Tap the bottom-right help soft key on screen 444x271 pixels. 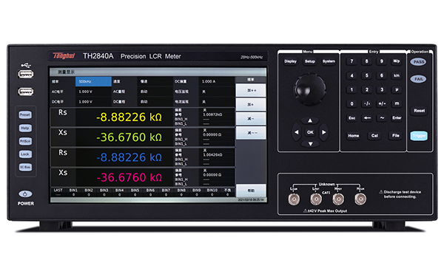pyautogui.click(x=251, y=191)
